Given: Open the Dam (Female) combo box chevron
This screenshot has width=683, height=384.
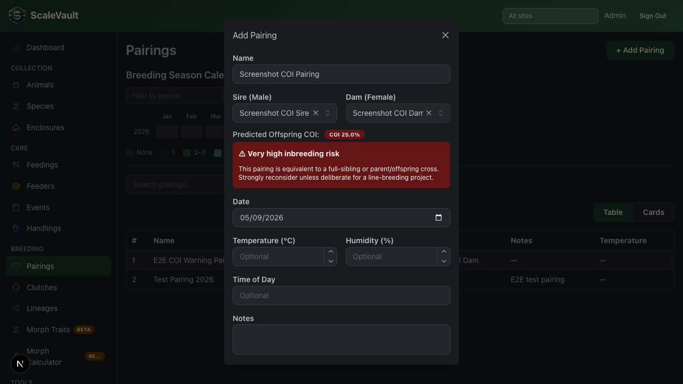Looking at the screenshot, I should 441,113.
